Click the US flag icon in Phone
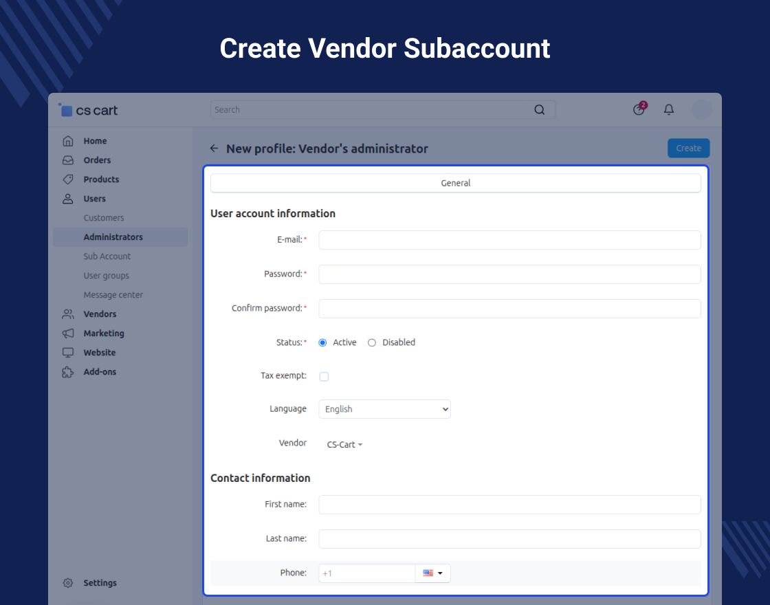Viewport: 770px width, 605px height. [428, 573]
